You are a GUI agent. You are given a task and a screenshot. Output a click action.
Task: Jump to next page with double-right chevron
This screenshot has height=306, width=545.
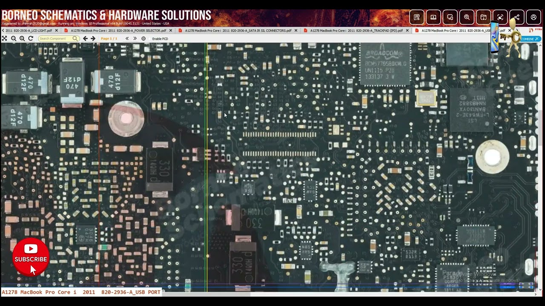[x=135, y=38]
